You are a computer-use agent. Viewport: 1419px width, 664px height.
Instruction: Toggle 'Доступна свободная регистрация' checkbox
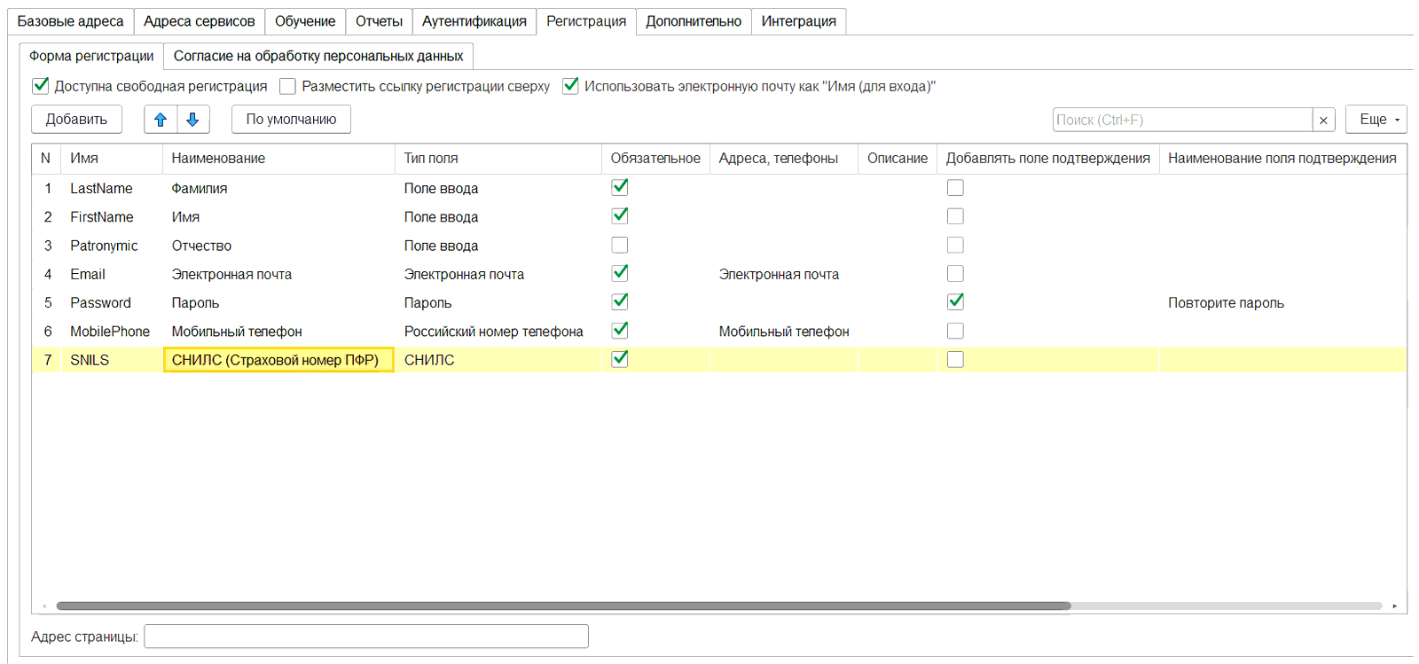point(41,86)
